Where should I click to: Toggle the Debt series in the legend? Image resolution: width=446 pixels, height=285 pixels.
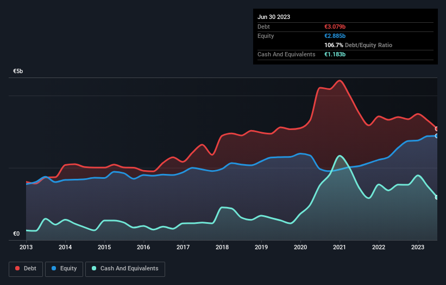click(26, 269)
